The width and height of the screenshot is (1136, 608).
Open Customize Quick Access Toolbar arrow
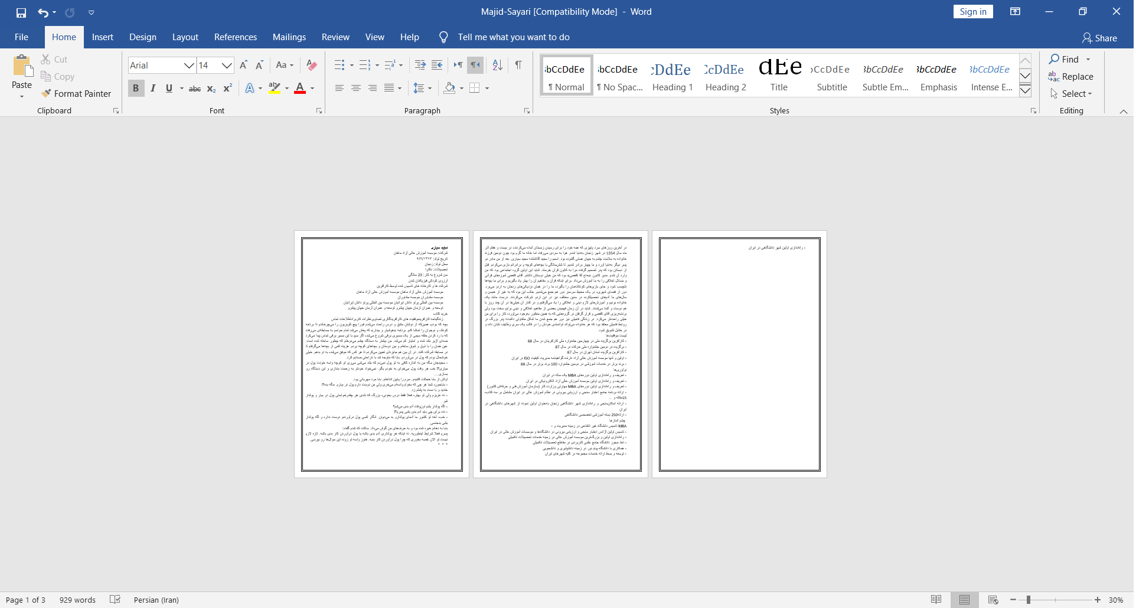[x=91, y=12]
